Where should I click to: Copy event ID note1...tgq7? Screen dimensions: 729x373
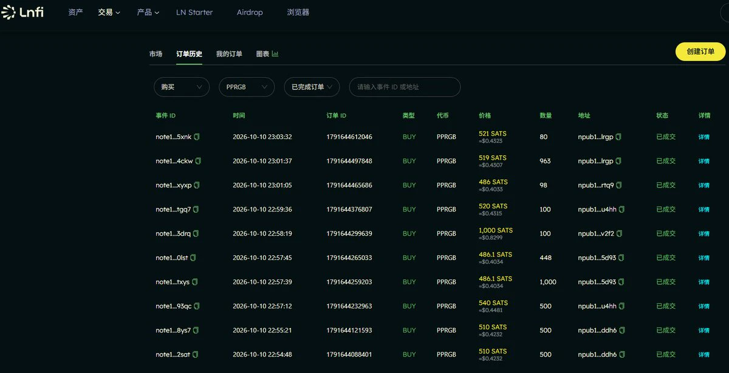(x=196, y=210)
